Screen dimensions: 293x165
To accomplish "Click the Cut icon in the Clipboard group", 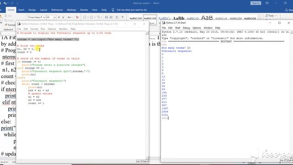I will pos(6,16).
